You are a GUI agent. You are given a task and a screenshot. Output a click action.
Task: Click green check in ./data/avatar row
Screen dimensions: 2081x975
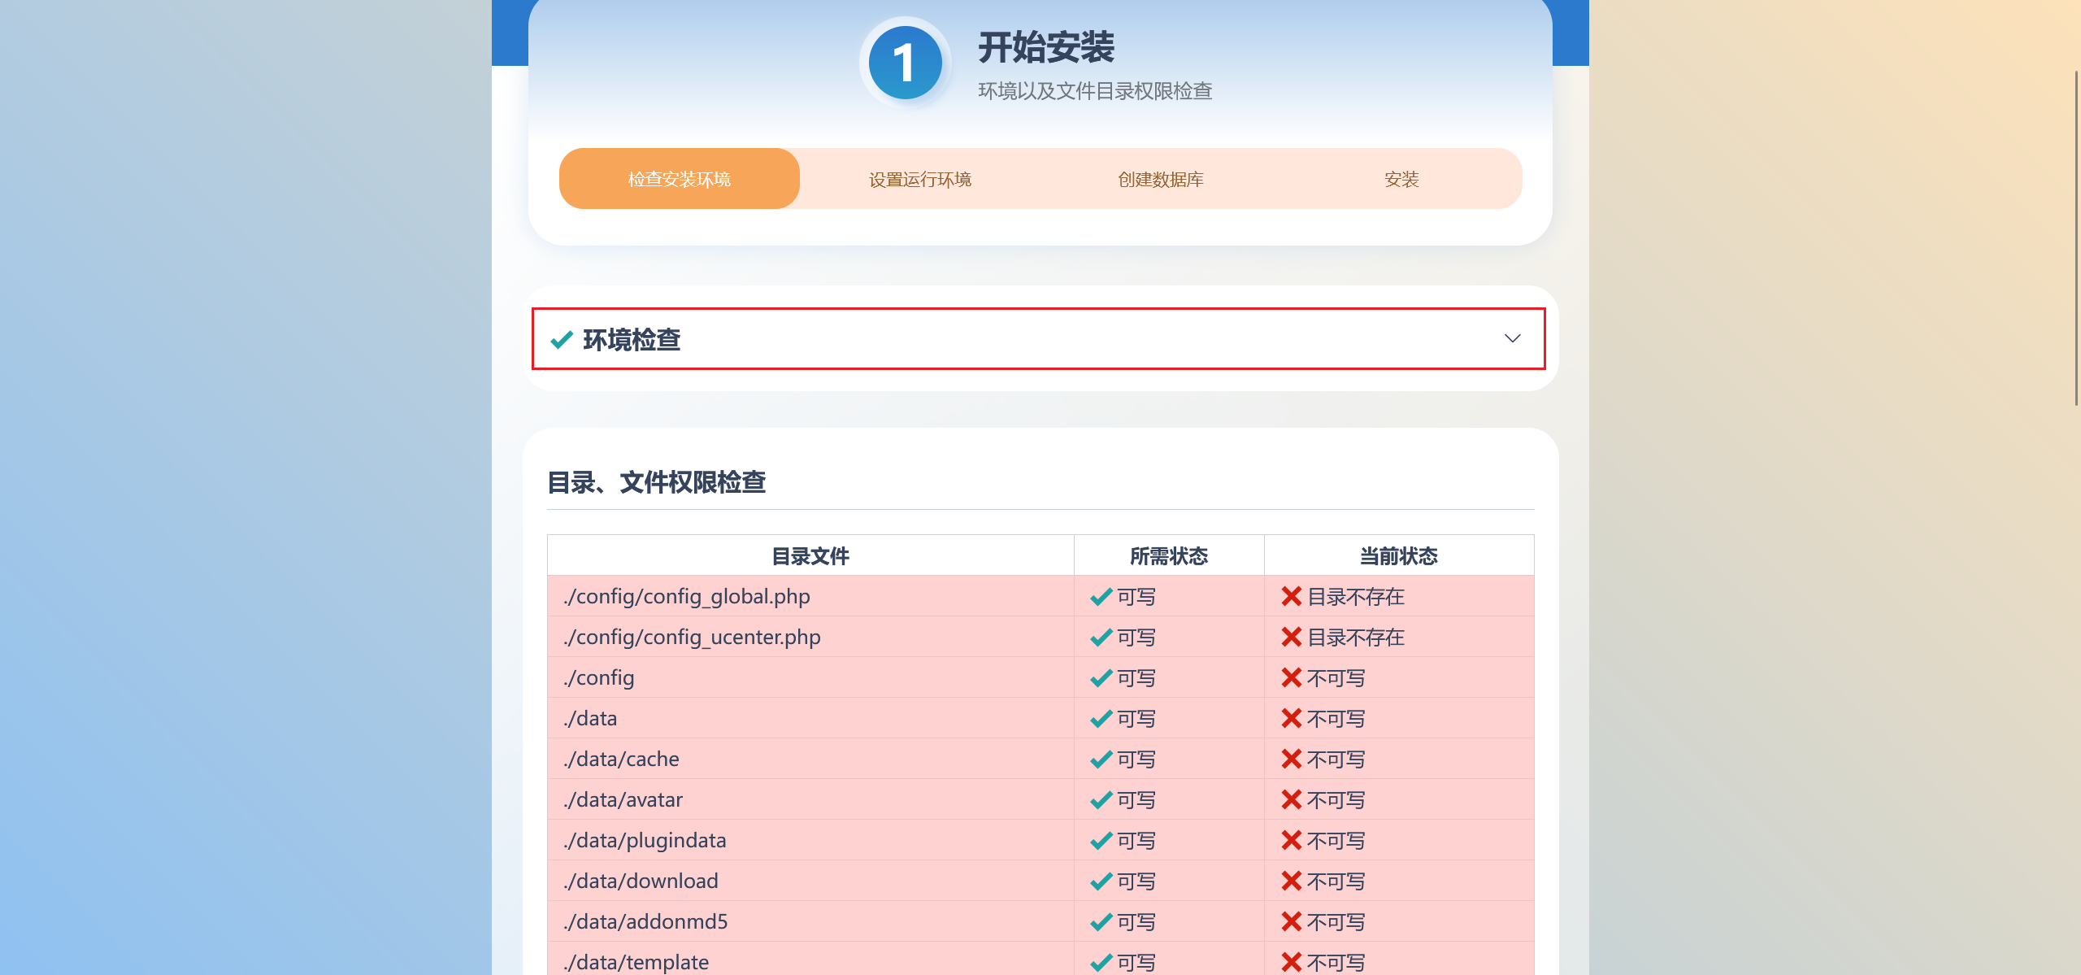click(x=1101, y=800)
